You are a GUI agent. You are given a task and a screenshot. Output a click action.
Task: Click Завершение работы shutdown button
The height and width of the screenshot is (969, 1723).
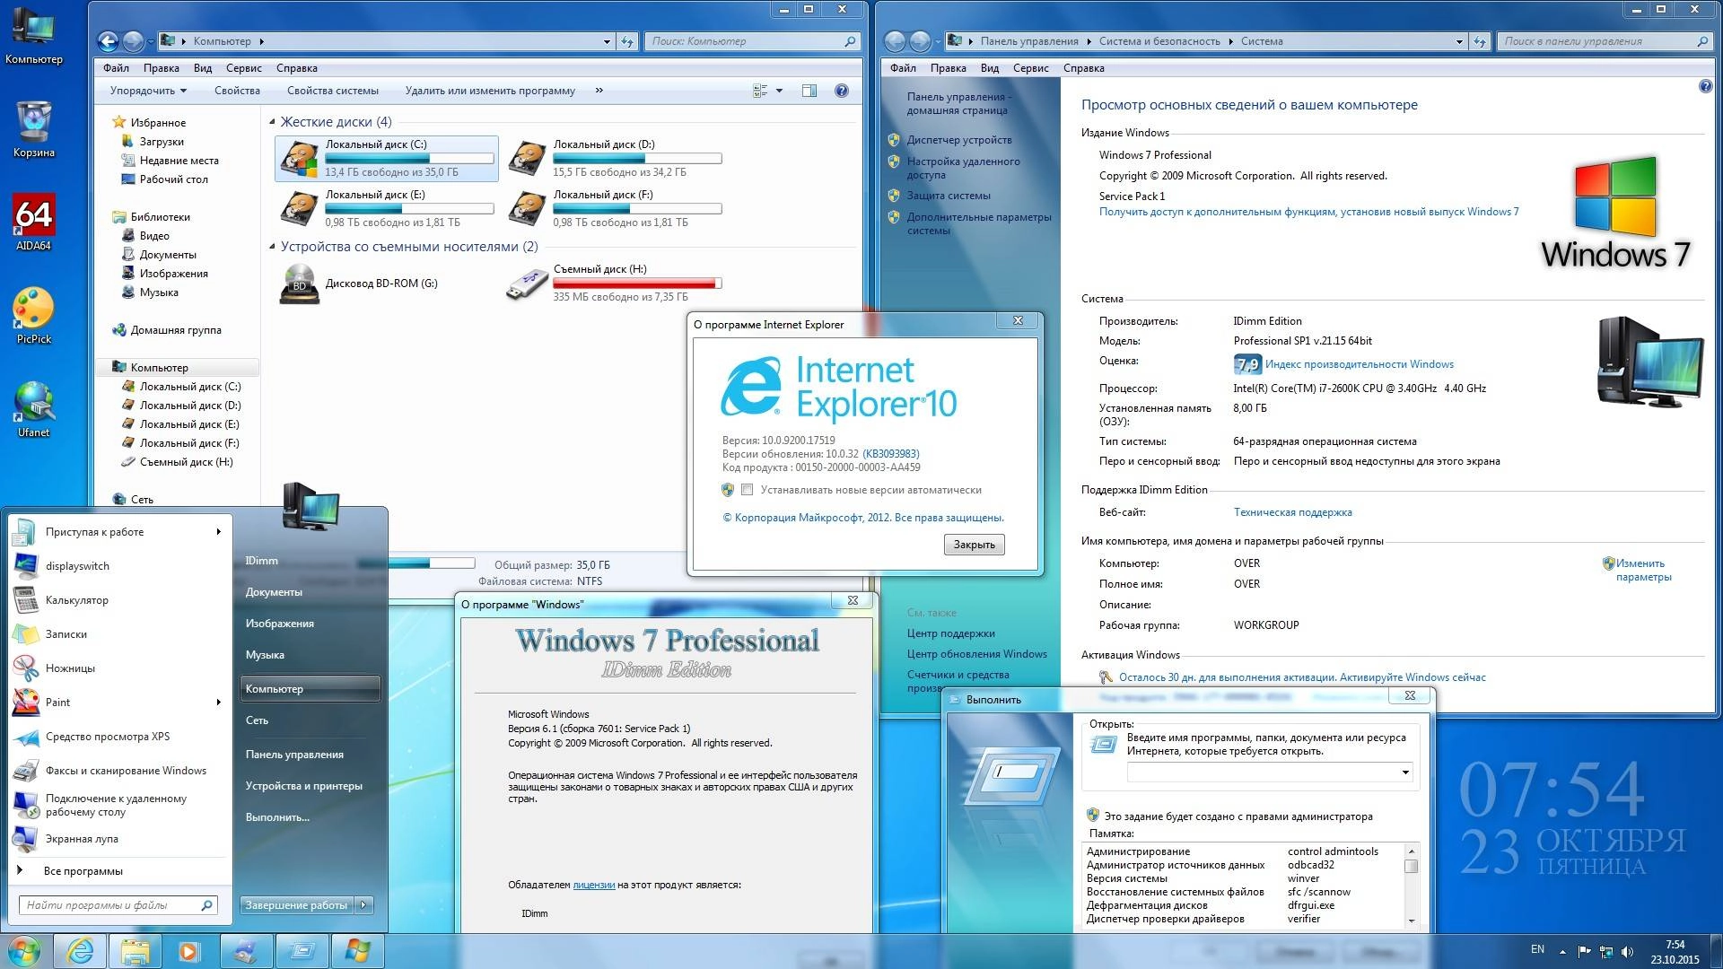(296, 905)
